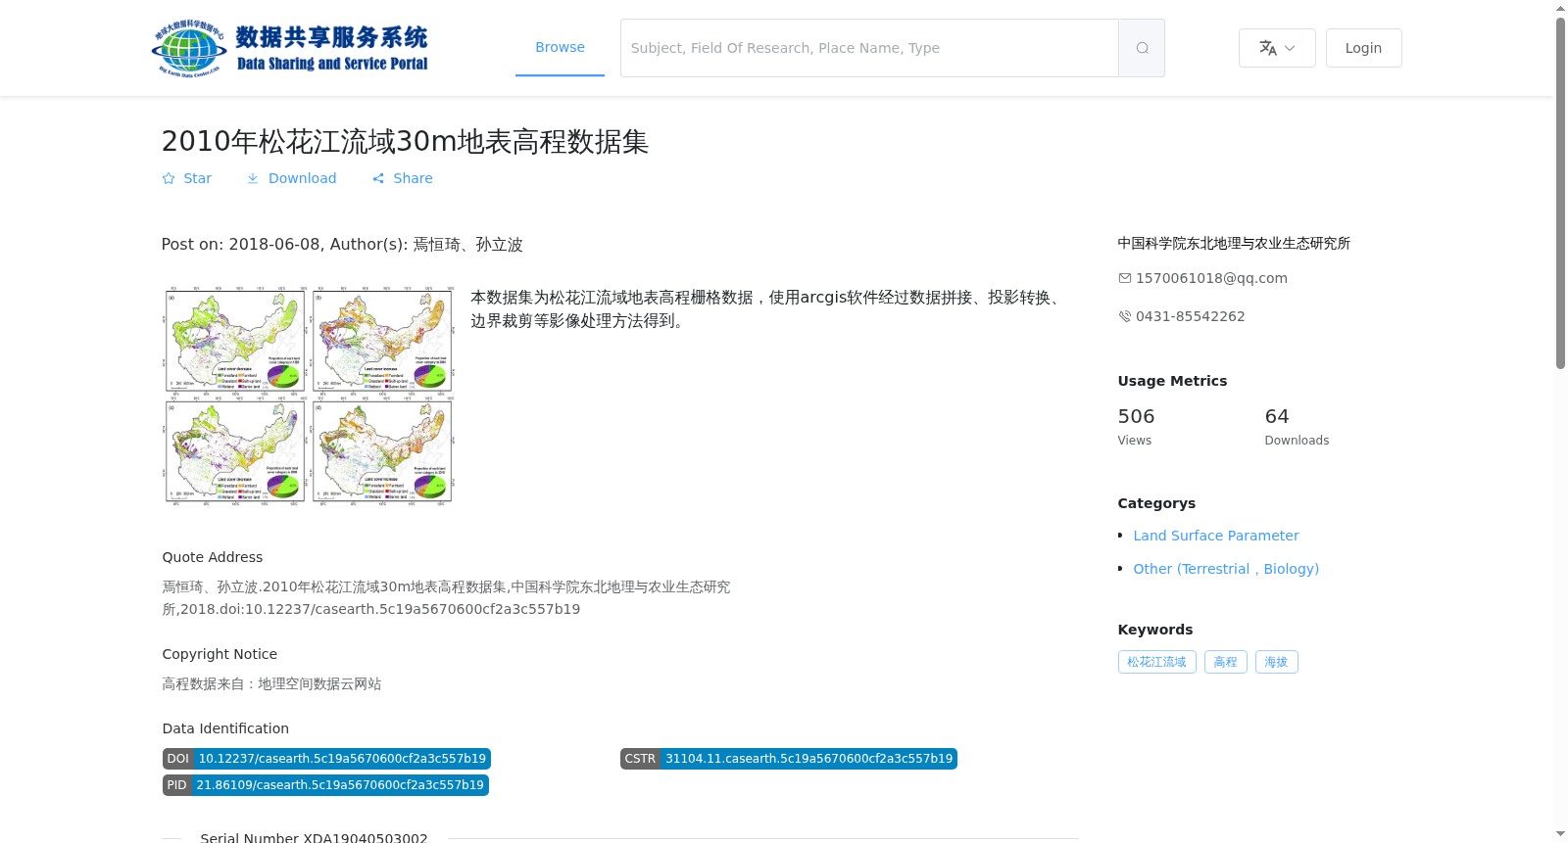Select the 海拔 keyword tag
The height and width of the screenshot is (843, 1568).
coord(1276,662)
